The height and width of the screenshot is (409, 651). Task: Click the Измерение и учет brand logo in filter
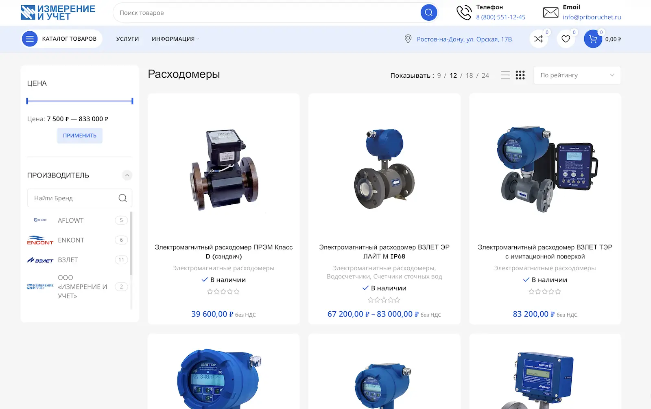coord(40,287)
